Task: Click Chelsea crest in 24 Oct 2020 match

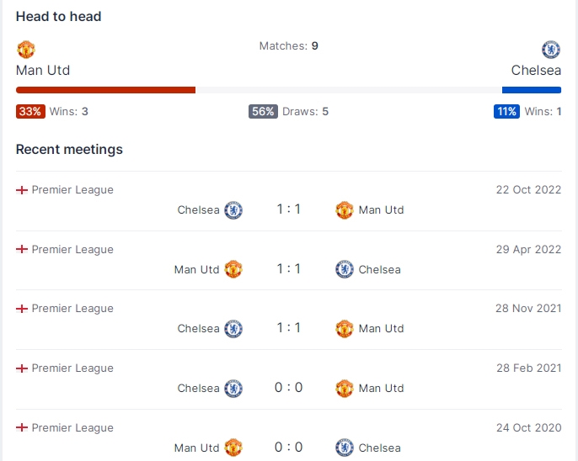Action: coord(345,448)
